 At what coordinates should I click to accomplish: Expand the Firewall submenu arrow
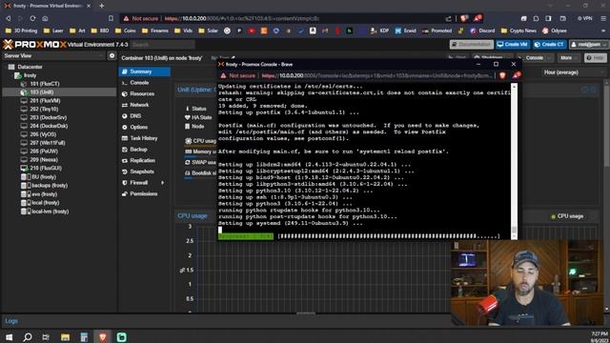coord(163,182)
